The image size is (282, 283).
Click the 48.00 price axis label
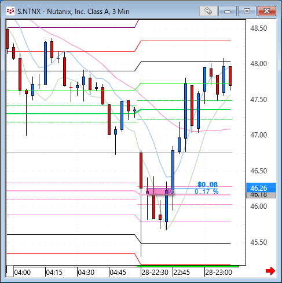tap(258, 64)
